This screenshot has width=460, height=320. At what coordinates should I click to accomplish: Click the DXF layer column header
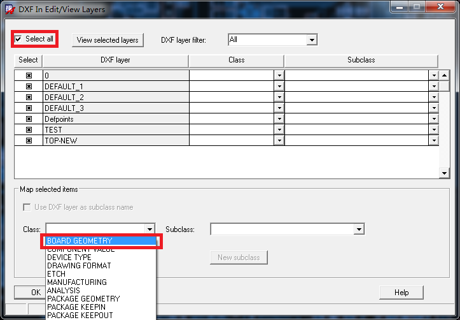click(115, 60)
